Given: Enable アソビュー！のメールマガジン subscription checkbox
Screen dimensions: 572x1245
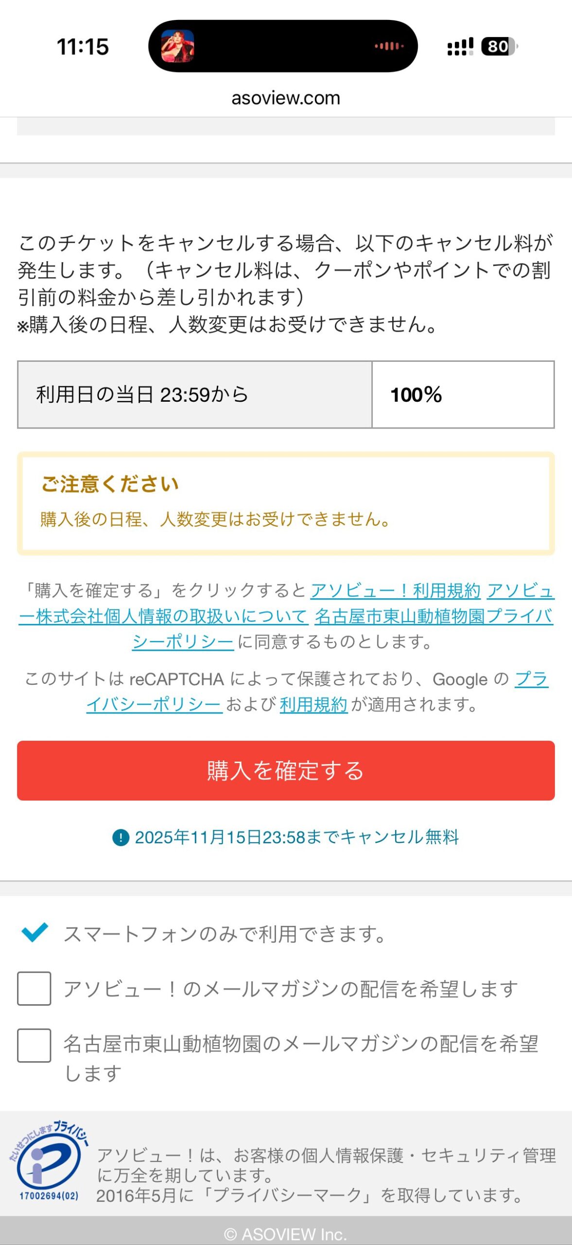Looking at the screenshot, I should point(34,988).
